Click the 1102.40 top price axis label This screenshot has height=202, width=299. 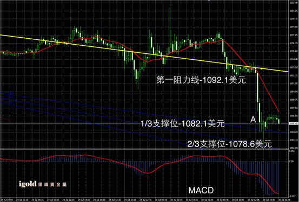(294, 3)
